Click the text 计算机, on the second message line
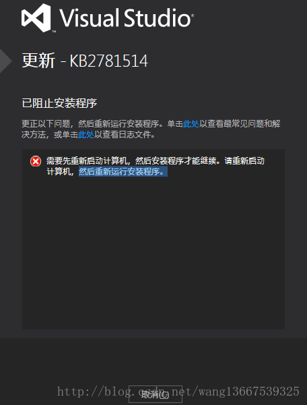 [61, 172]
